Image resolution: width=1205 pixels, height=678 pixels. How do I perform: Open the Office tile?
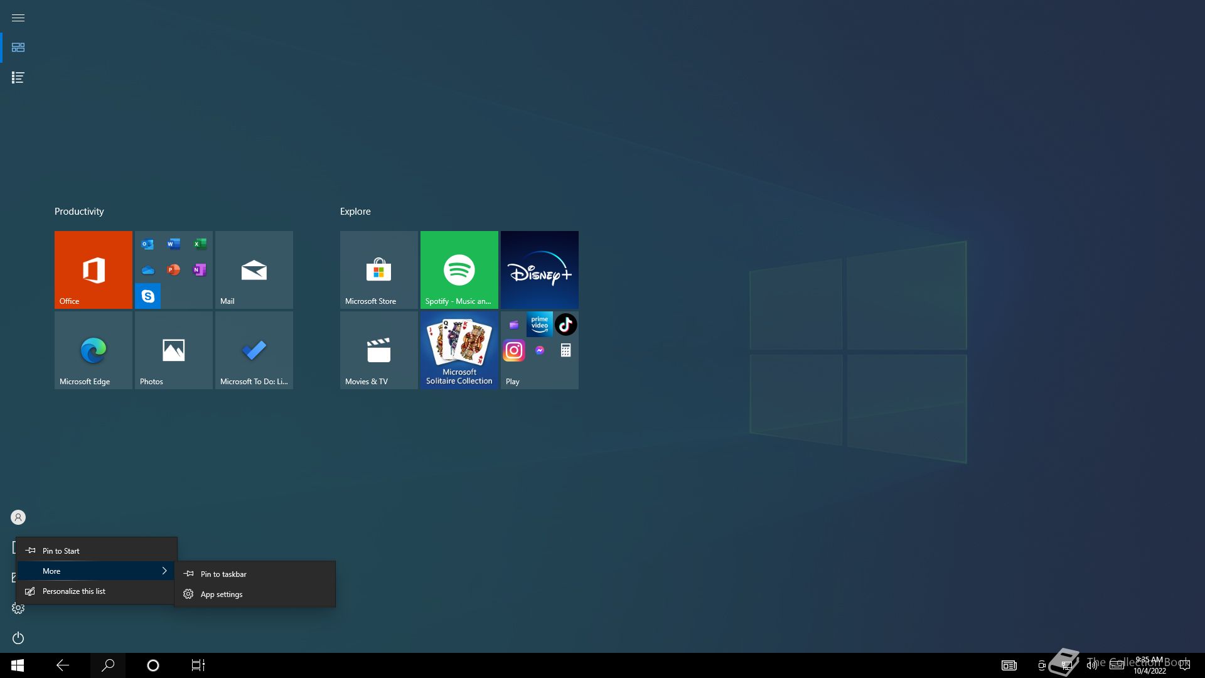pyautogui.click(x=94, y=270)
